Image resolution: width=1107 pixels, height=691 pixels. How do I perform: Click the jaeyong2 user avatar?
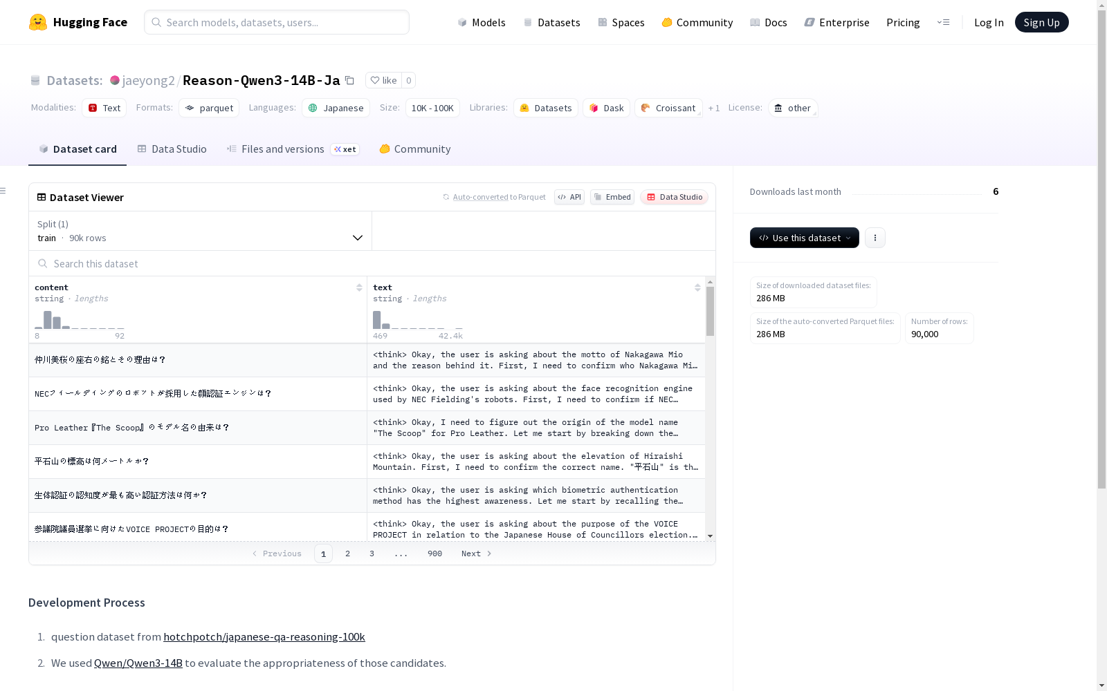tap(115, 80)
